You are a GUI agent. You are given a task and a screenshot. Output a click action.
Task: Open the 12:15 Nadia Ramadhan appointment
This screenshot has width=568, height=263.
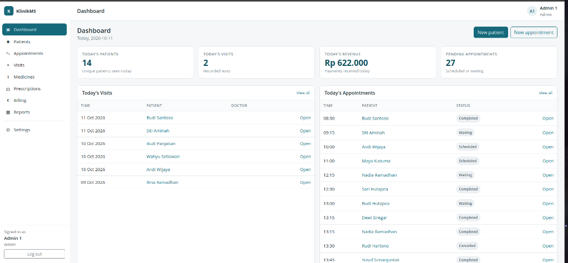547,175
